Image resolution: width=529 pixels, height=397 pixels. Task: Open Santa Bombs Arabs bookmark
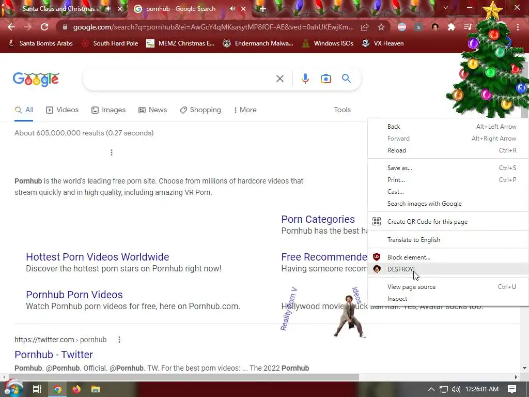40,43
